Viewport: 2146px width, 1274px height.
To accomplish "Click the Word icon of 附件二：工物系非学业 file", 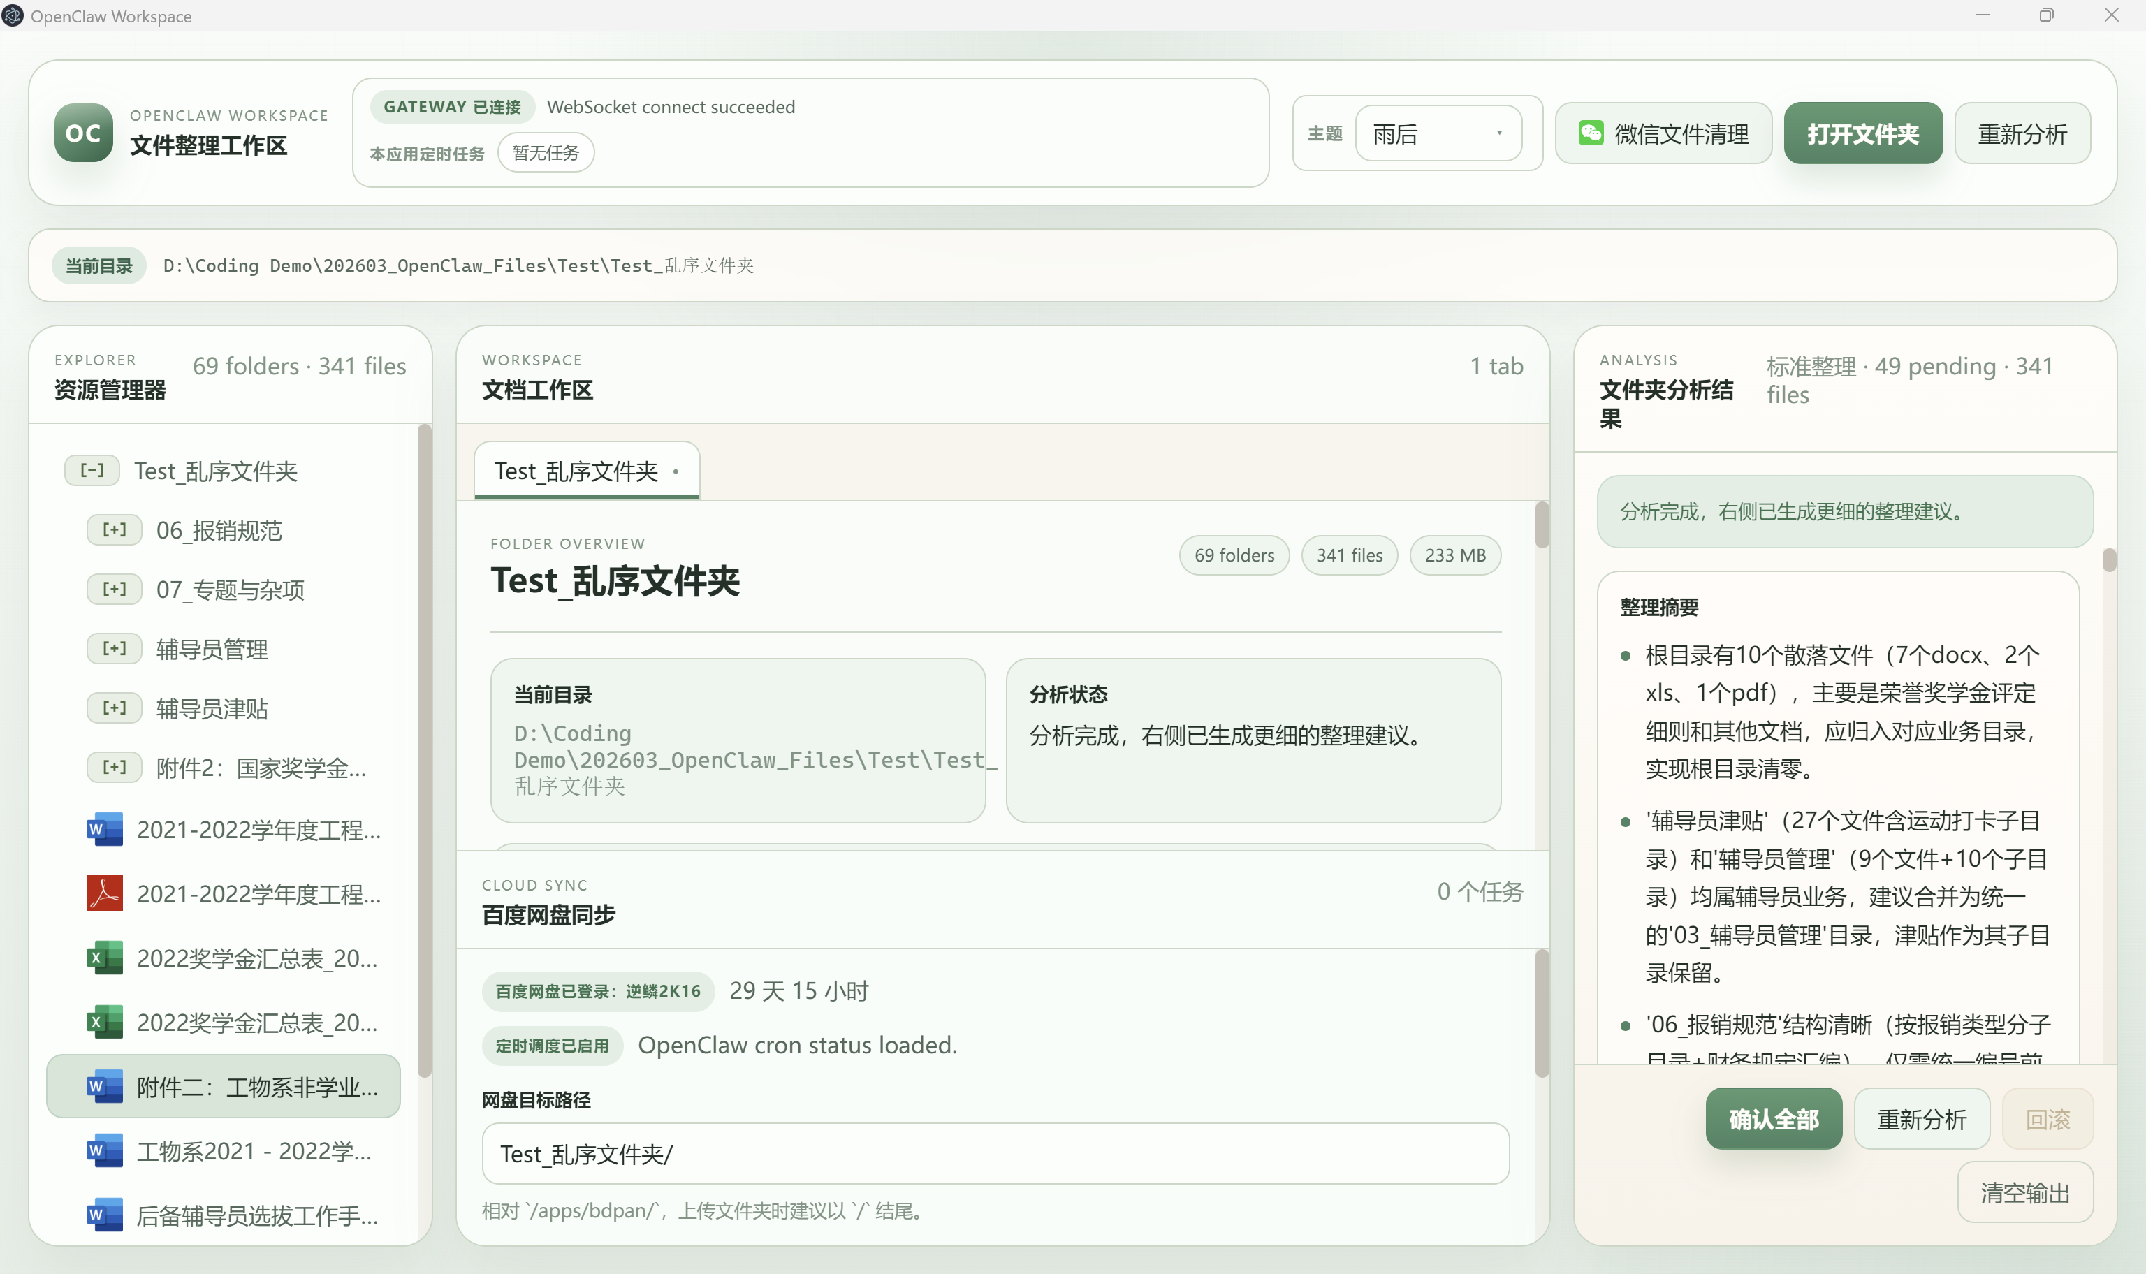I will click(104, 1087).
